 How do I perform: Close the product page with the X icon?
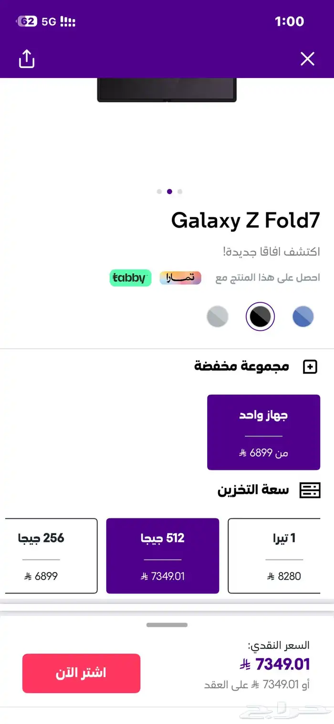pyautogui.click(x=307, y=58)
